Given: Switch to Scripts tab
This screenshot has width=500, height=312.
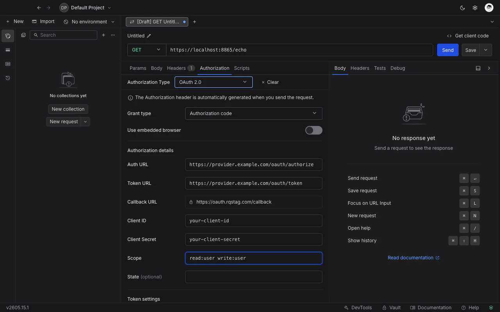Looking at the screenshot, I should 242,68.
